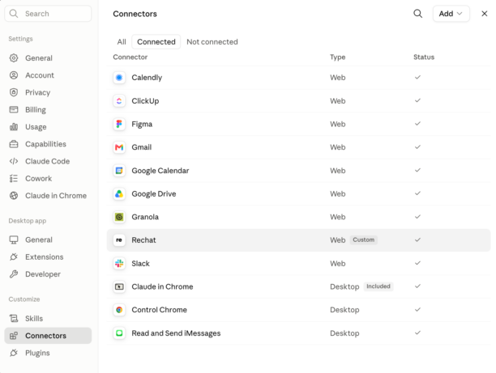Image resolution: width=496 pixels, height=373 pixels.
Task: Click the Claude in Chrome connector row icon
Action: 119,286
